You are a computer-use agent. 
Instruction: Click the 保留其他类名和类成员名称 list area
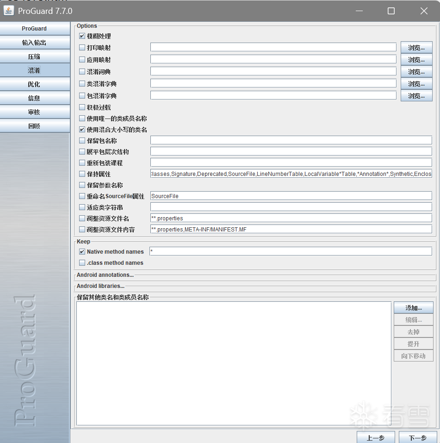(x=234, y=363)
